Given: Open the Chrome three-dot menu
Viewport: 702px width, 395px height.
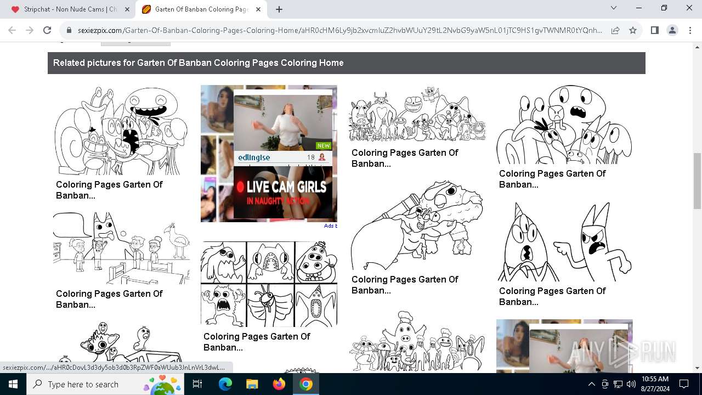Looking at the screenshot, I should [x=690, y=31].
